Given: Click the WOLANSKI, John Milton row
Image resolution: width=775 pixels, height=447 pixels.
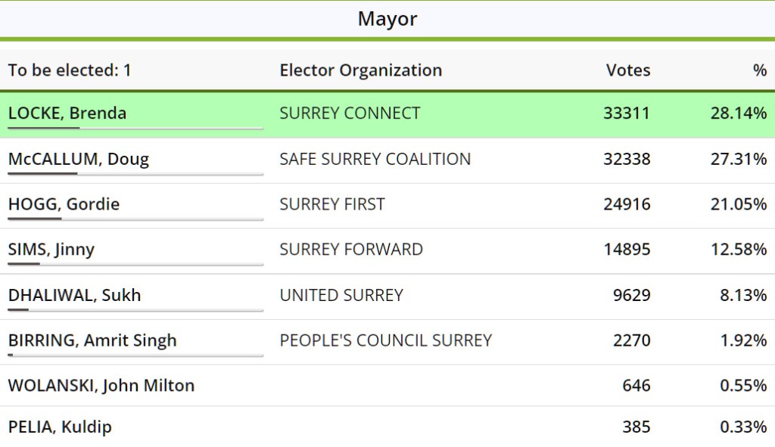Looking at the screenshot, I should (387, 386).
